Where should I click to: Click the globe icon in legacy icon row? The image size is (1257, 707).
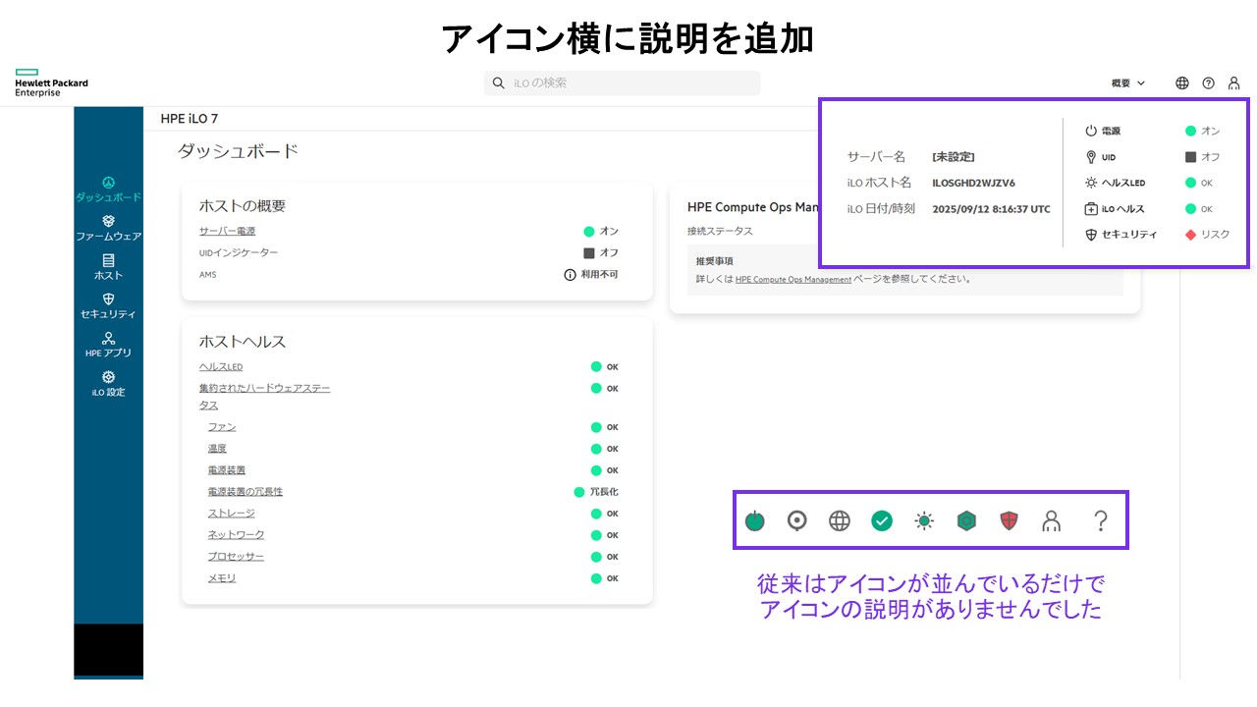tap(839, 520)
